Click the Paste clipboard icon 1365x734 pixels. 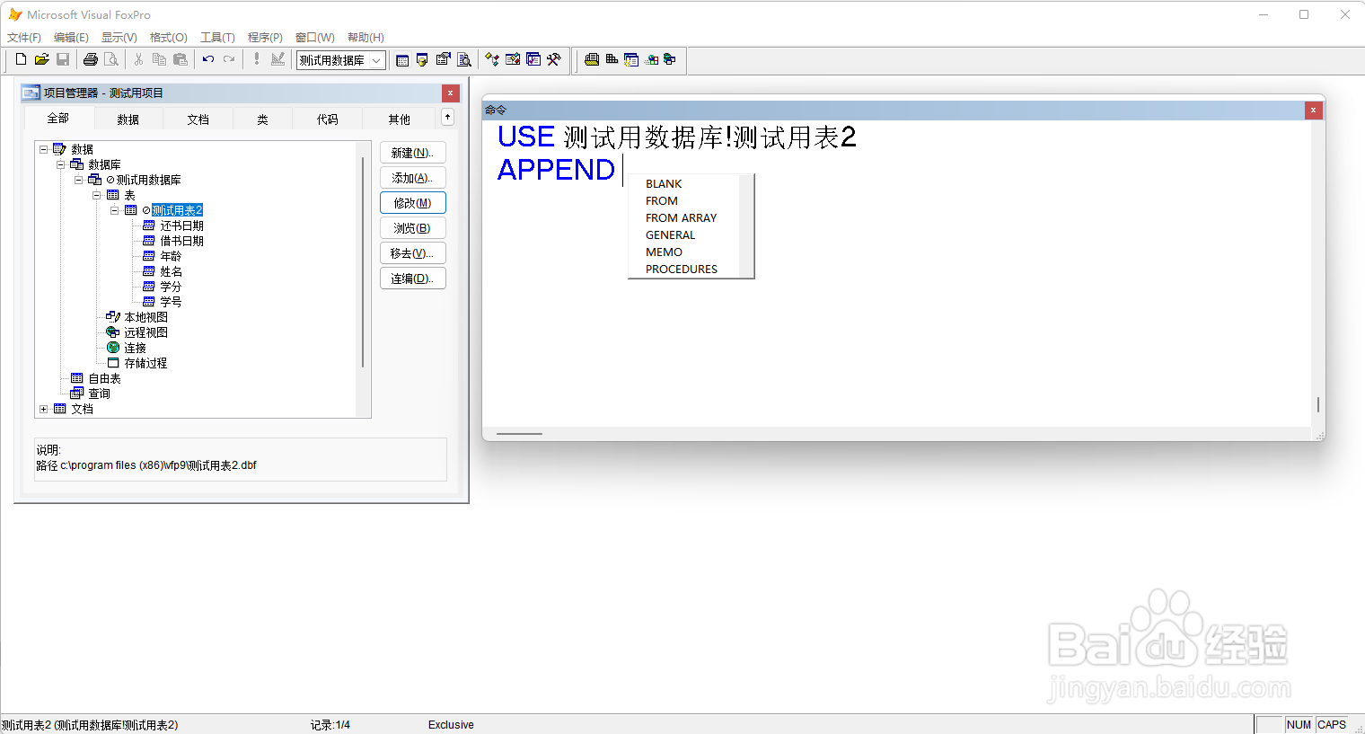(181, 59)
